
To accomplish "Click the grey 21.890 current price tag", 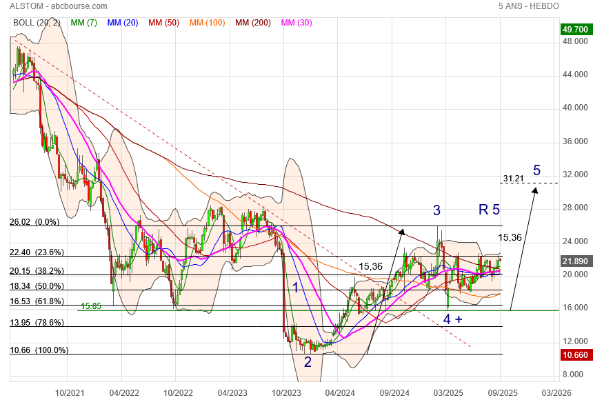I will coord(576,261).
